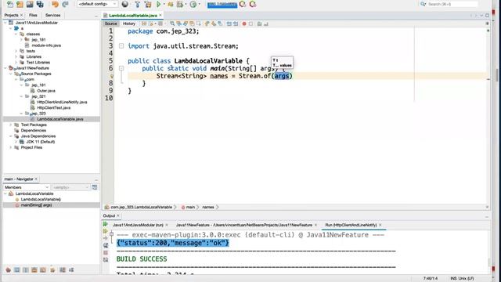Collapse the Source Packages node
Image resolution: width=501 pixels, height=282 pixels.
point(11,74)
